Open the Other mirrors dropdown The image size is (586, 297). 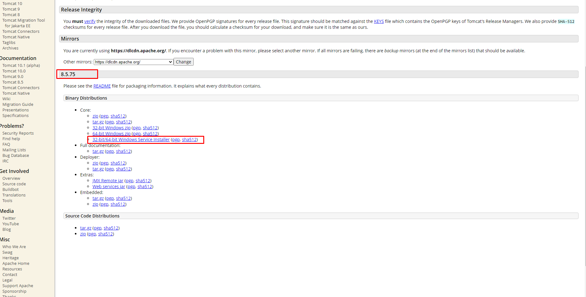pyautogui.click(x=133, y=62)
